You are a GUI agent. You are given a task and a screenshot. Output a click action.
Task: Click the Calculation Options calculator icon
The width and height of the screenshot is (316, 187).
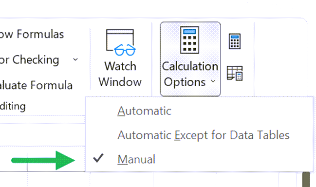coord(189,40)
